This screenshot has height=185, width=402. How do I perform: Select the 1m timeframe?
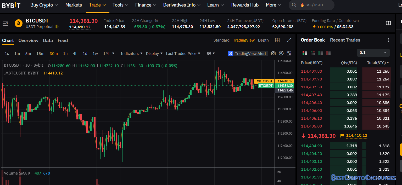[17, 54]
